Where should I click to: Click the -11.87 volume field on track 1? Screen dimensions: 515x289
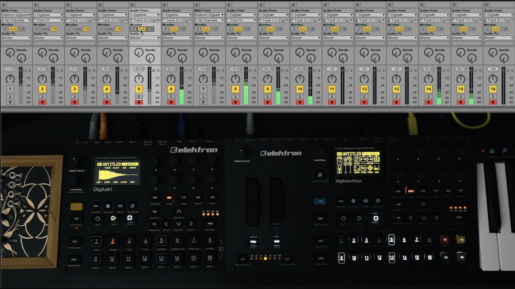click(x=10, y=69)
